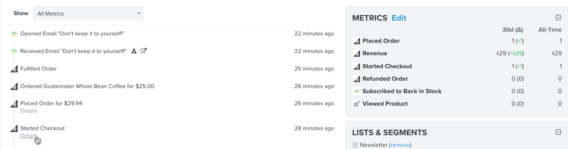The image size is (568, 149).
Task: Click the BigCommerce icon beside Fulfilled Order
Action: [x=14, y=69]
